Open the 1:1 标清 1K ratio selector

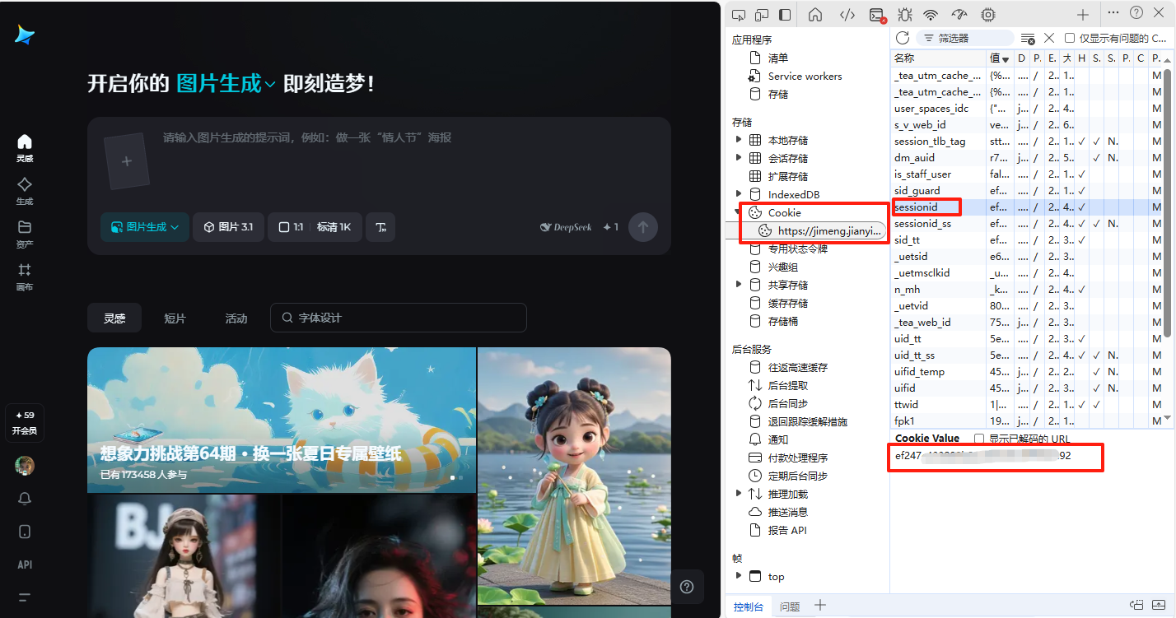(x=315, y=227)
